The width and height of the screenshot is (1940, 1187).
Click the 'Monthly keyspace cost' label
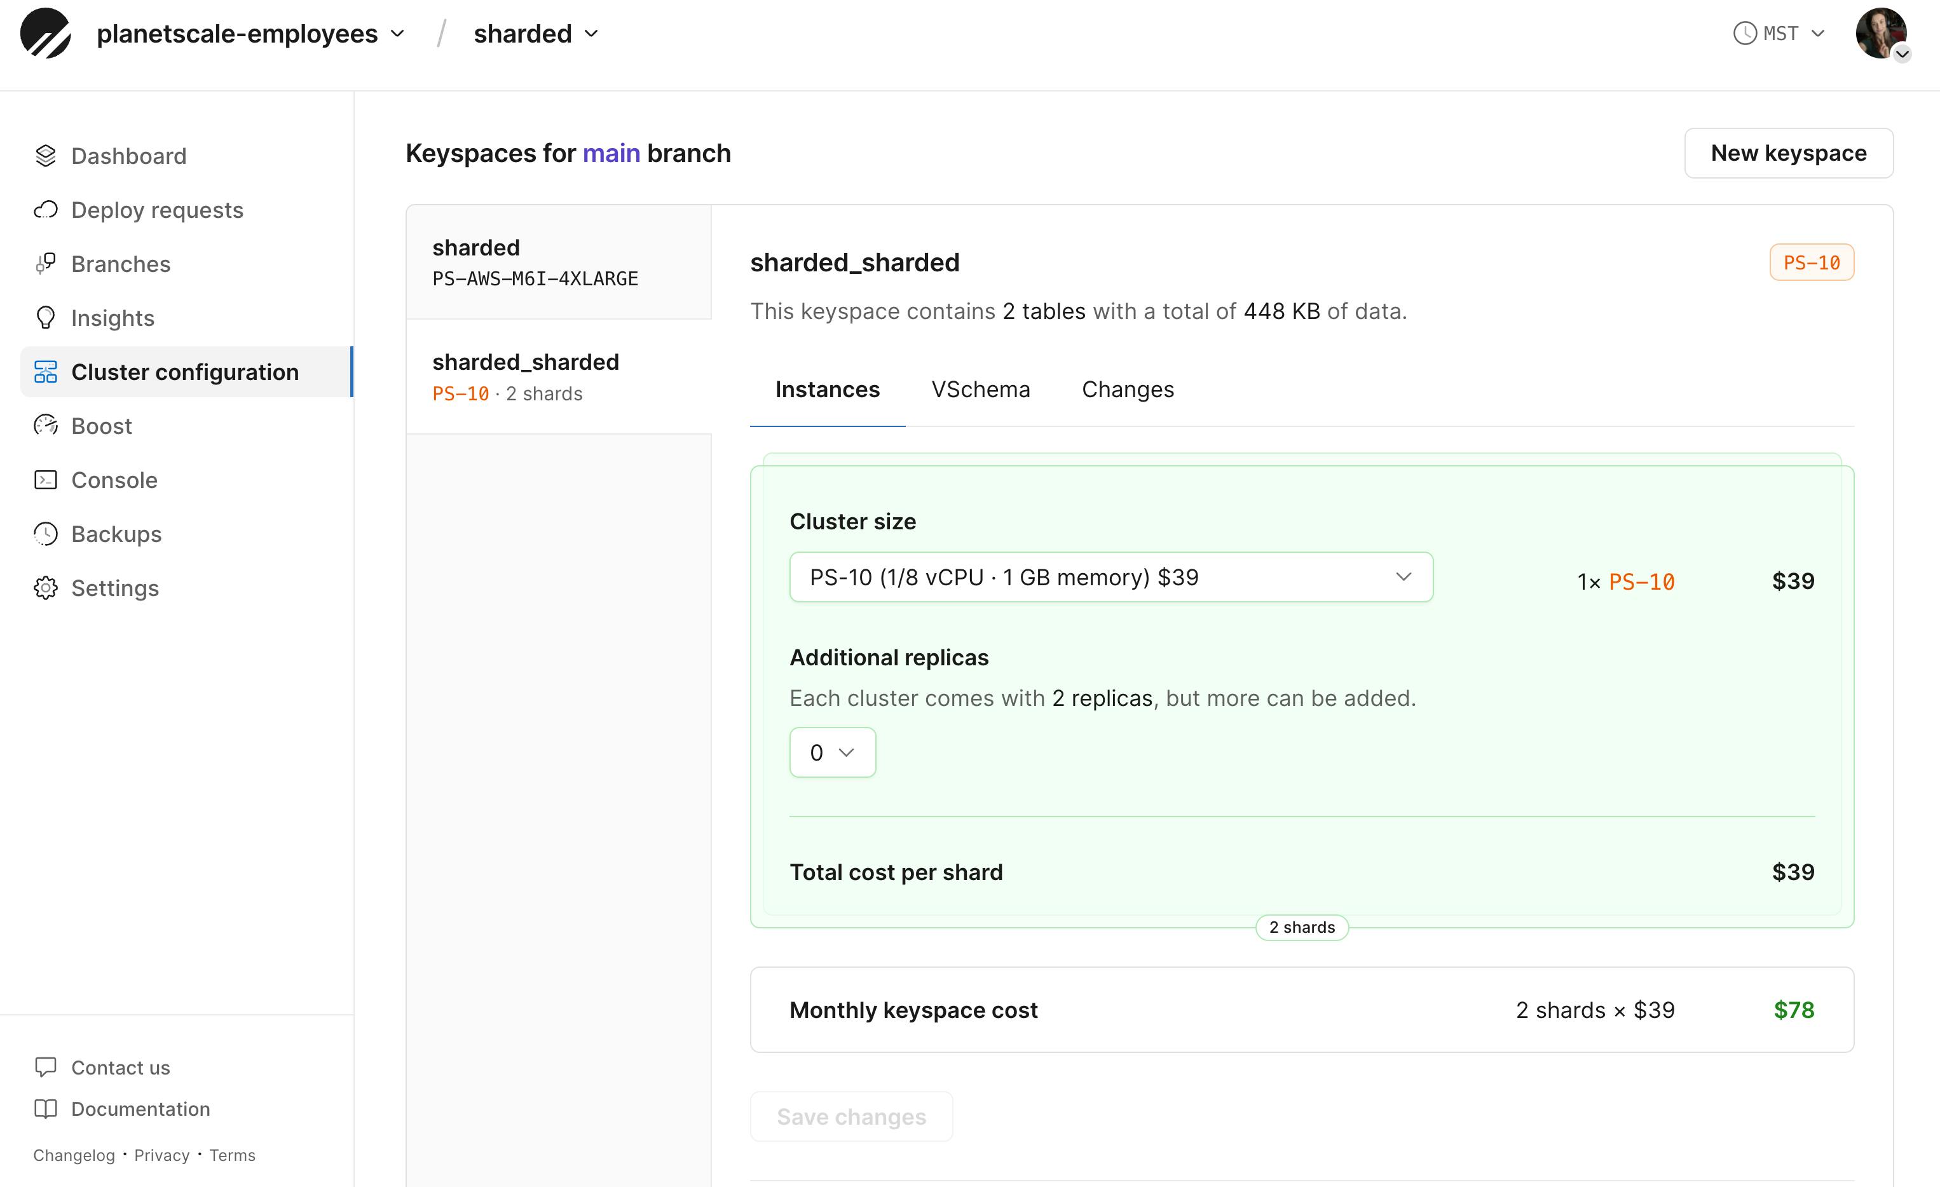click(913, 1010)
